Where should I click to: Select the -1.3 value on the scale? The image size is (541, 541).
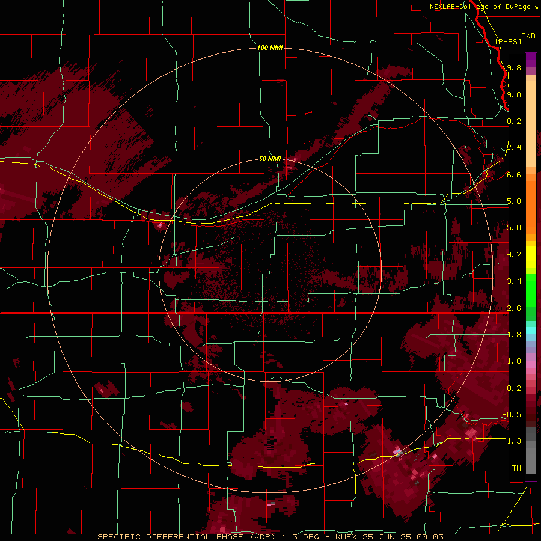(512, 441)
